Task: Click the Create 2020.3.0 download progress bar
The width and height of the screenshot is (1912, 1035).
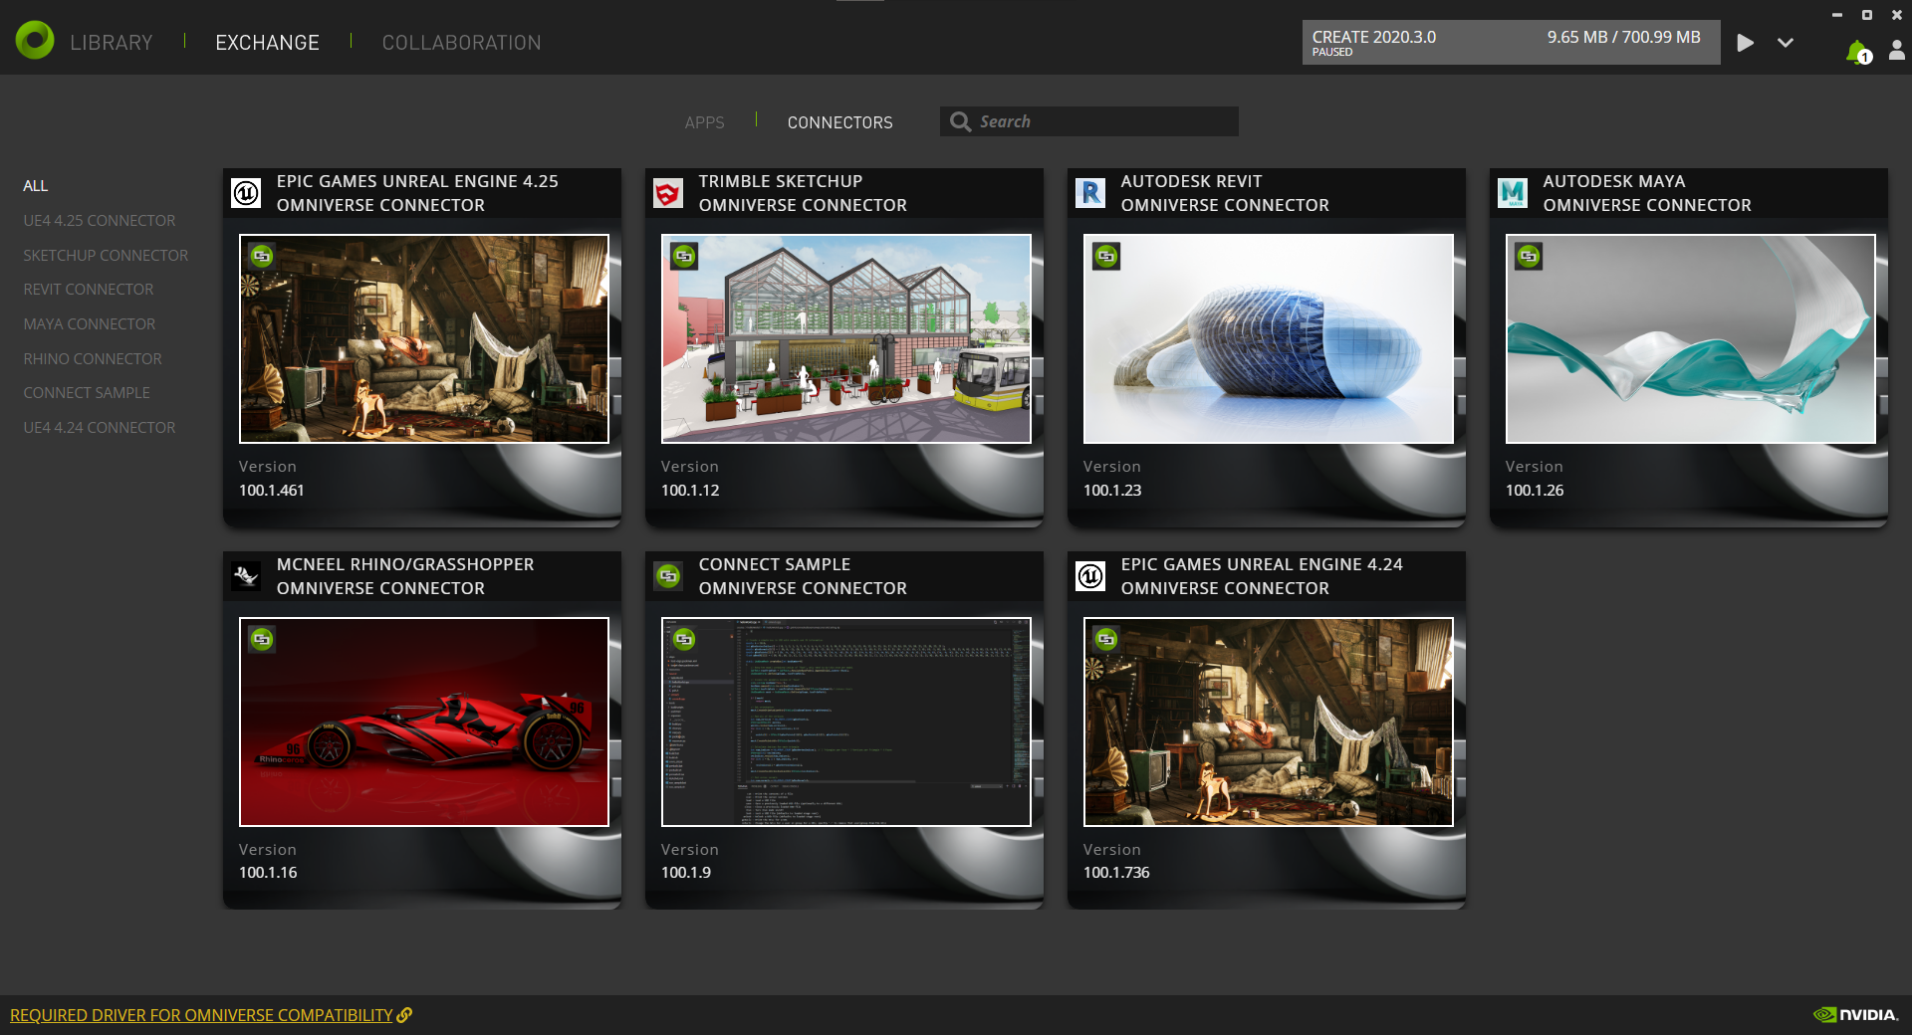Action: tap(1510, 43)
